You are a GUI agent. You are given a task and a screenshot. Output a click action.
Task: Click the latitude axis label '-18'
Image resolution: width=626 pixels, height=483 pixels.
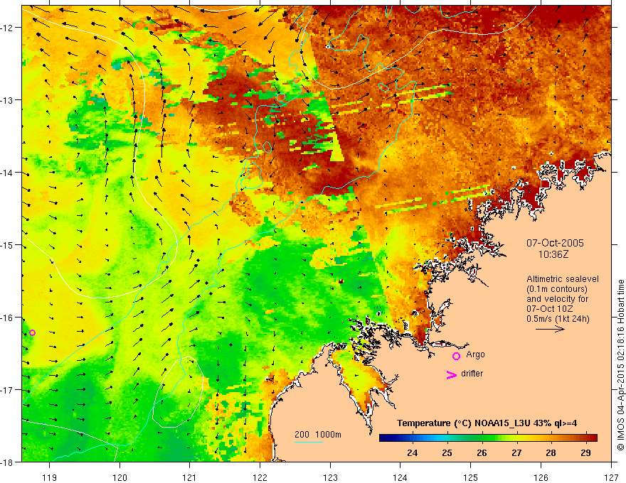[x=7, y=462]
